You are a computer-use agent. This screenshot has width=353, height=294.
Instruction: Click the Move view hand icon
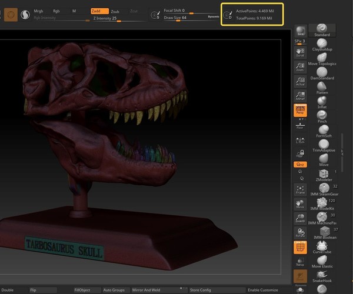[300, 204]
